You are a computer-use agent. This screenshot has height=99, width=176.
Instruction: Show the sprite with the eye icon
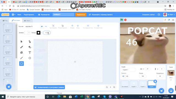(123, 76)
